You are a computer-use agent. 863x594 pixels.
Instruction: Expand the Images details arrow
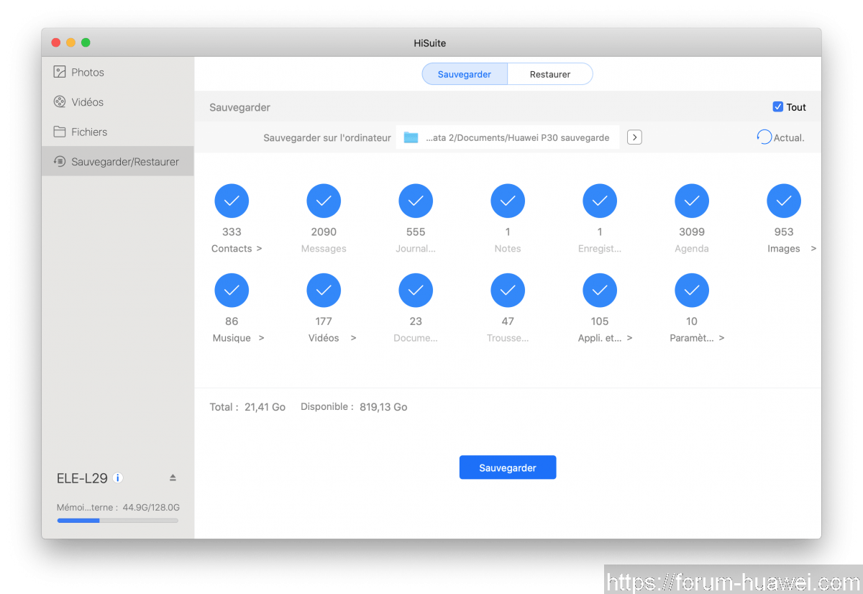pyautogui.click(x=813, y=249)
